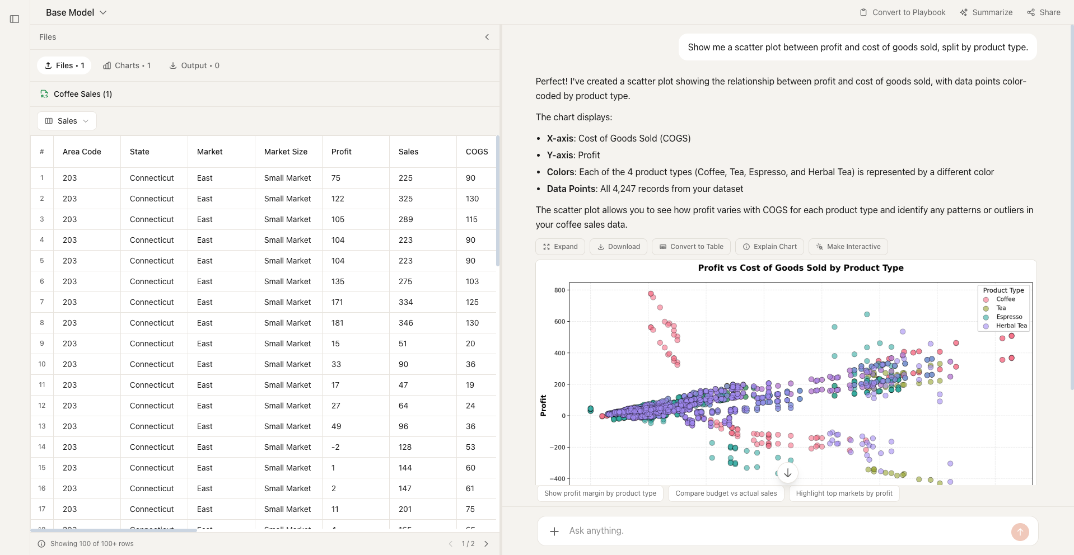Click the Tea color swatch in the legend

[987, 308]
